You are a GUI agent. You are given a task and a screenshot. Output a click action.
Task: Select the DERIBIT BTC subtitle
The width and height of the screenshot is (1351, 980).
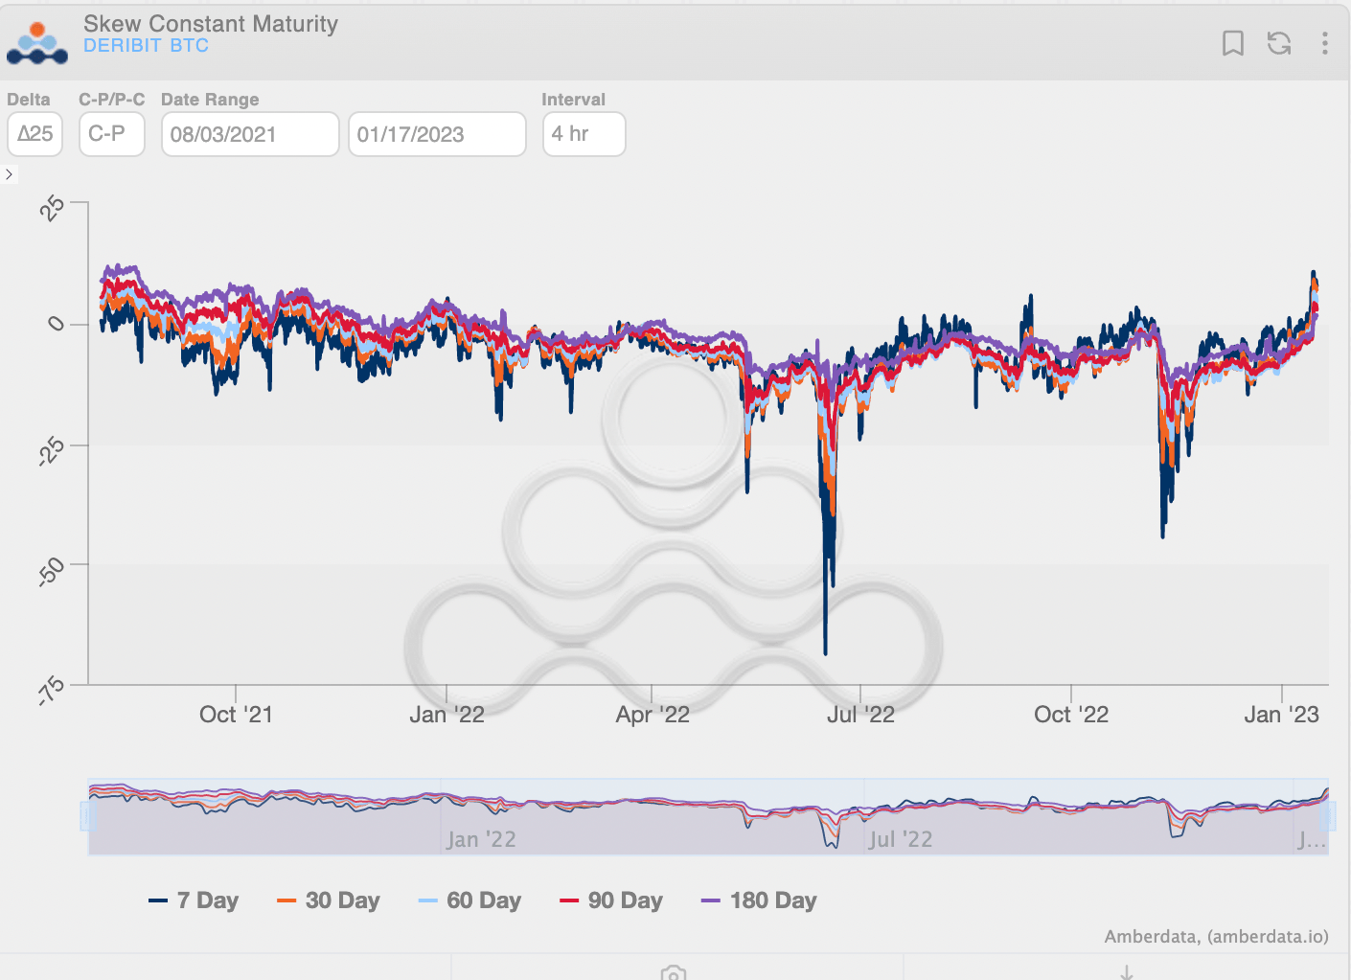146,45
